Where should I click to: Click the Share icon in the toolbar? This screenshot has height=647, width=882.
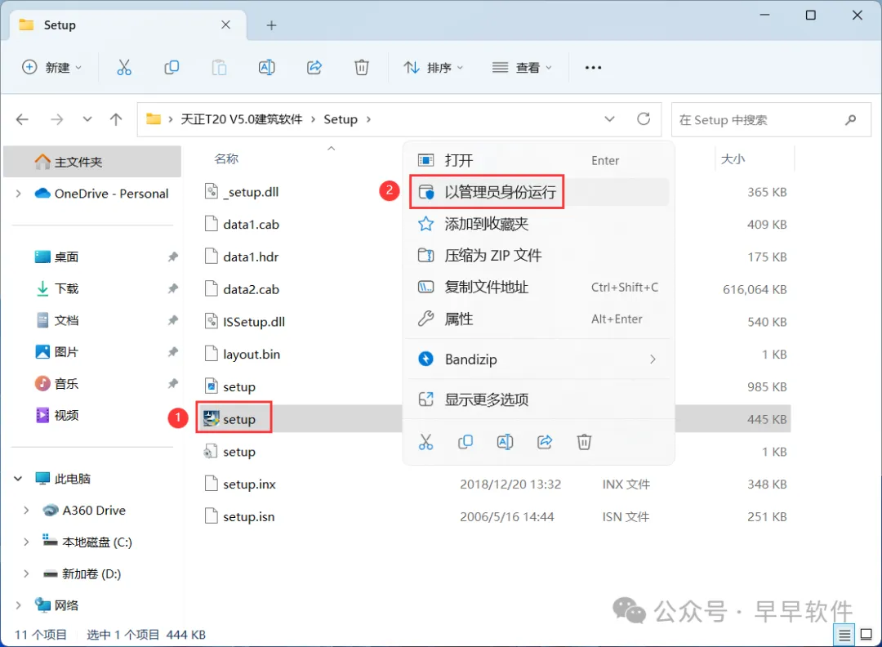pos(314,68)
